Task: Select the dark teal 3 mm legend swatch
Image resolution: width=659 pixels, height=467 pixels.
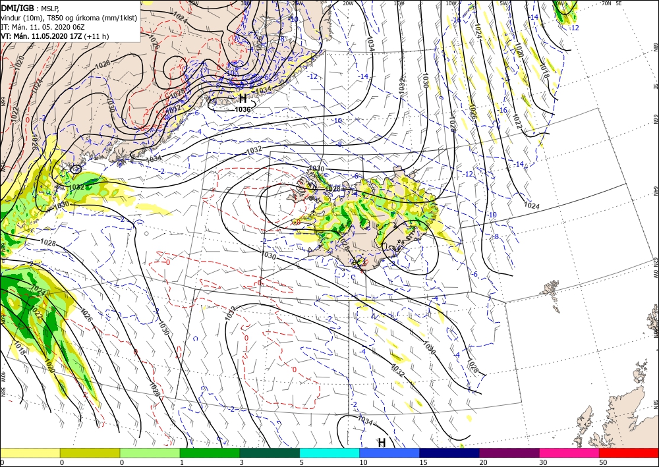Action: tap(270, 453)
